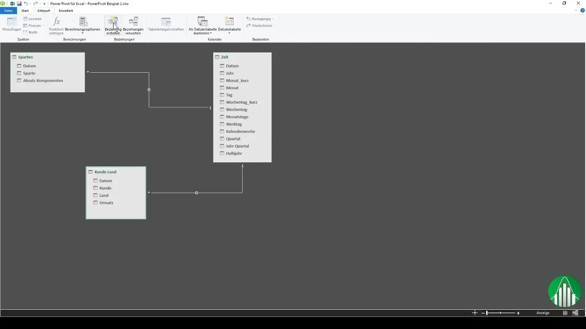Collapse the ribbon with the chevron arrow
The image size is (586, 329).
coord(577,10)
